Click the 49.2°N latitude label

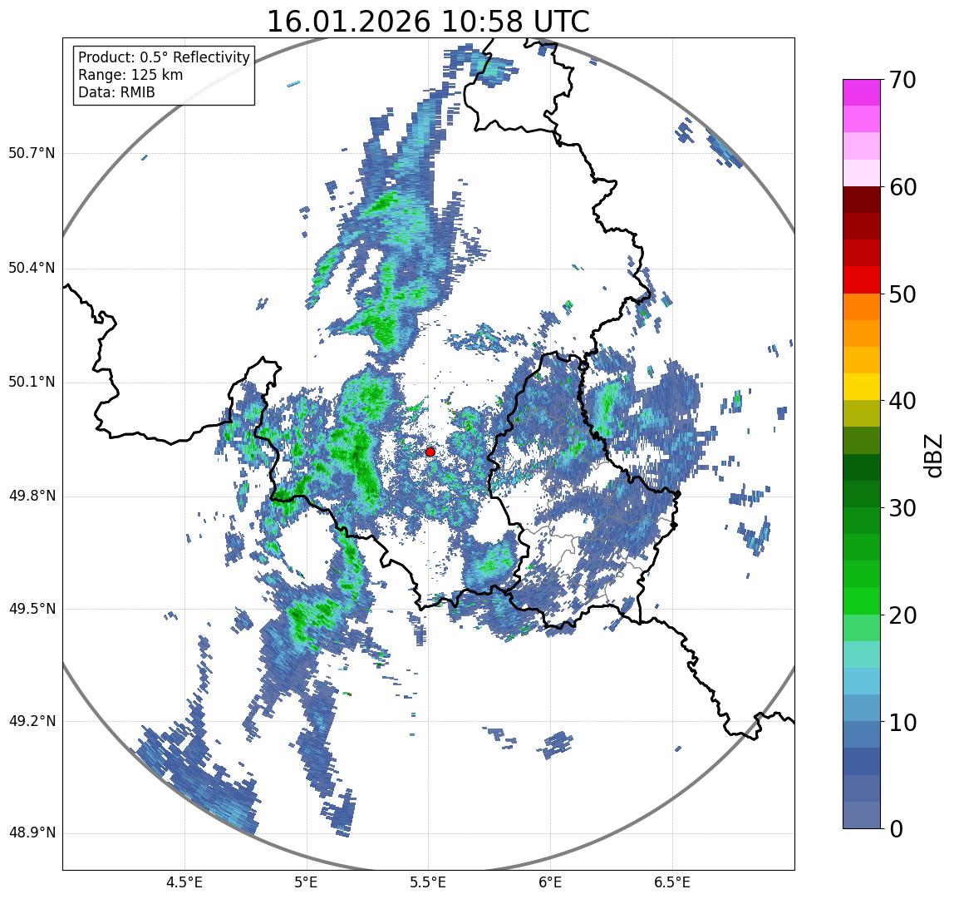(31, 721)
